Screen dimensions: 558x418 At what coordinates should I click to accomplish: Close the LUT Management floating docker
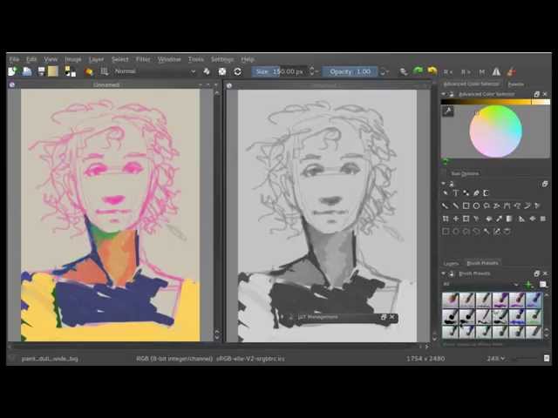point(391,317)
